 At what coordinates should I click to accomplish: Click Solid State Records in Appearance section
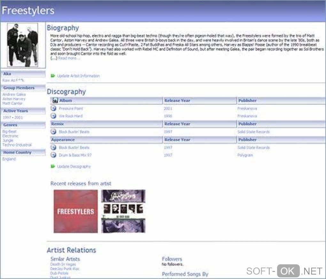click(253, 148)
